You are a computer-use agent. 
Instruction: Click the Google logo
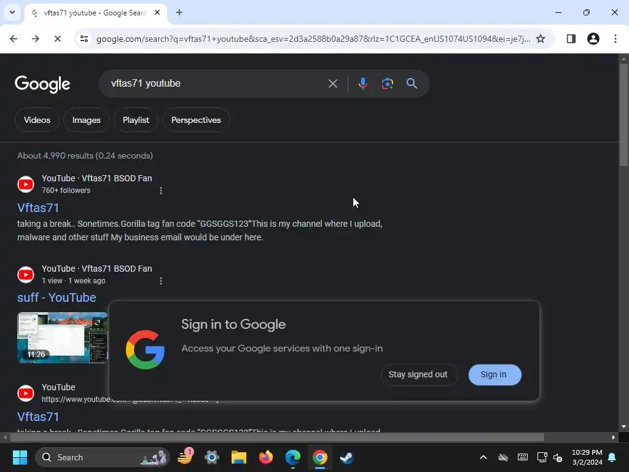pyautogui.click(x=42, y=84)
